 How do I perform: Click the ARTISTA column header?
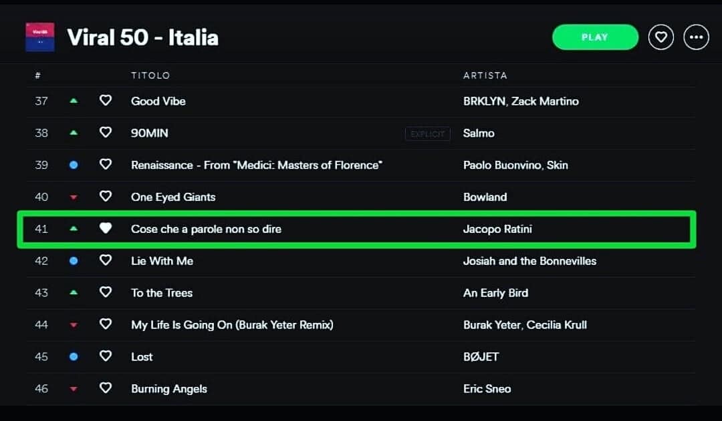(x=485, y=75)
